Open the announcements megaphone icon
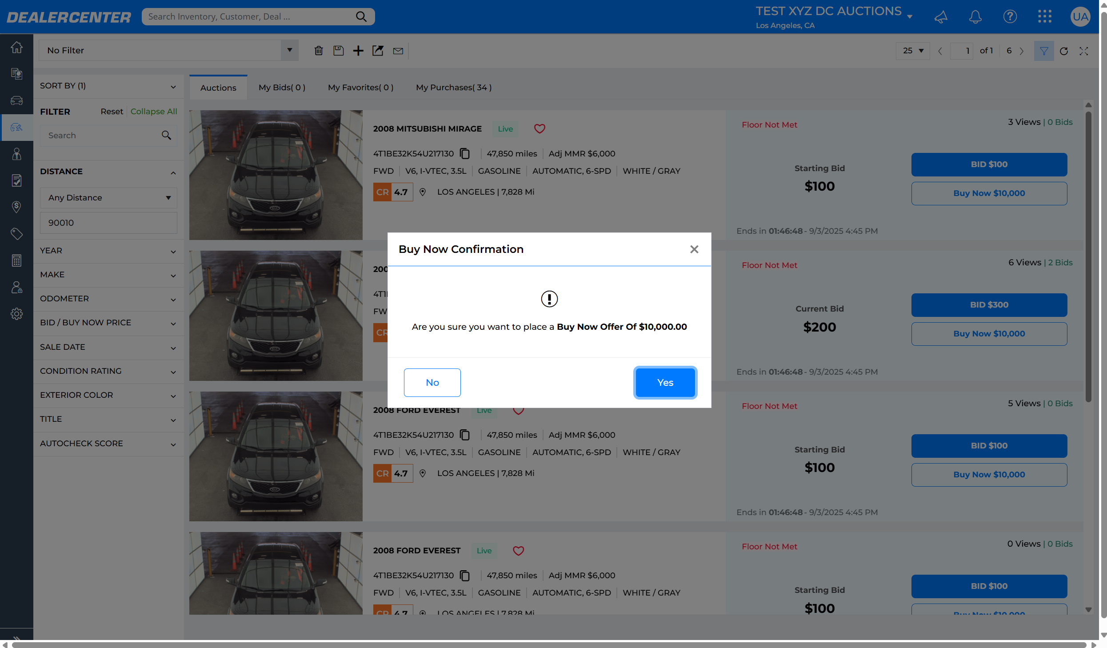 pos(941,17)
